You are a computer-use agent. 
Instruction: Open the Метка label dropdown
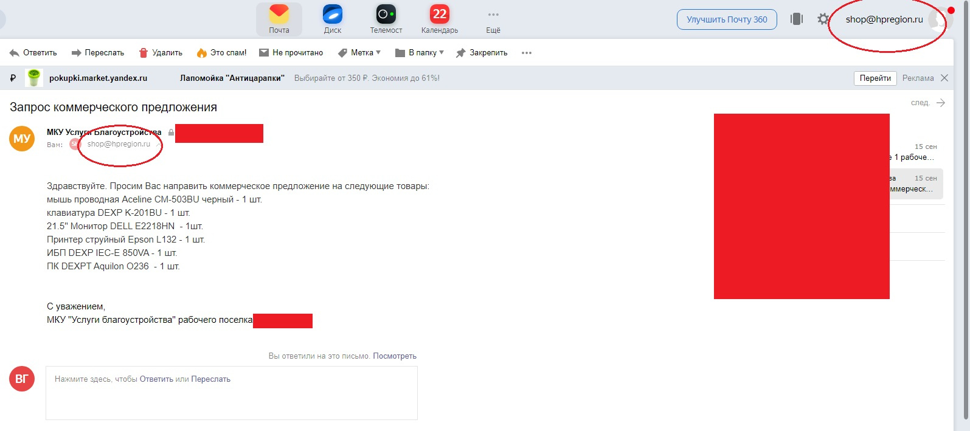(359, 53)
